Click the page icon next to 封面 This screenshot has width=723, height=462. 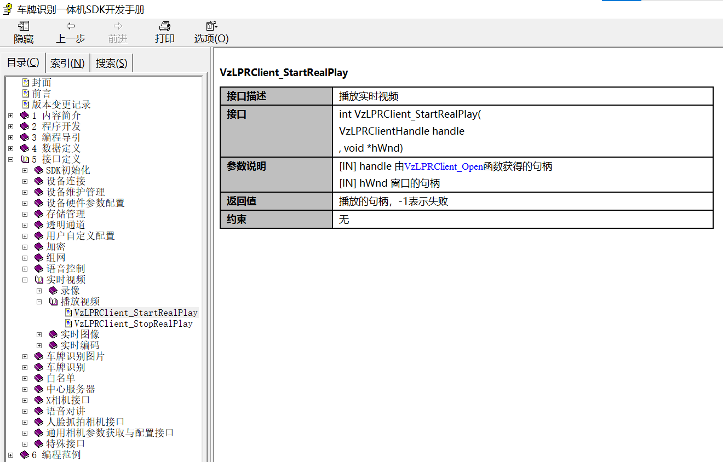pyautogui.click(x=26, y=83)
